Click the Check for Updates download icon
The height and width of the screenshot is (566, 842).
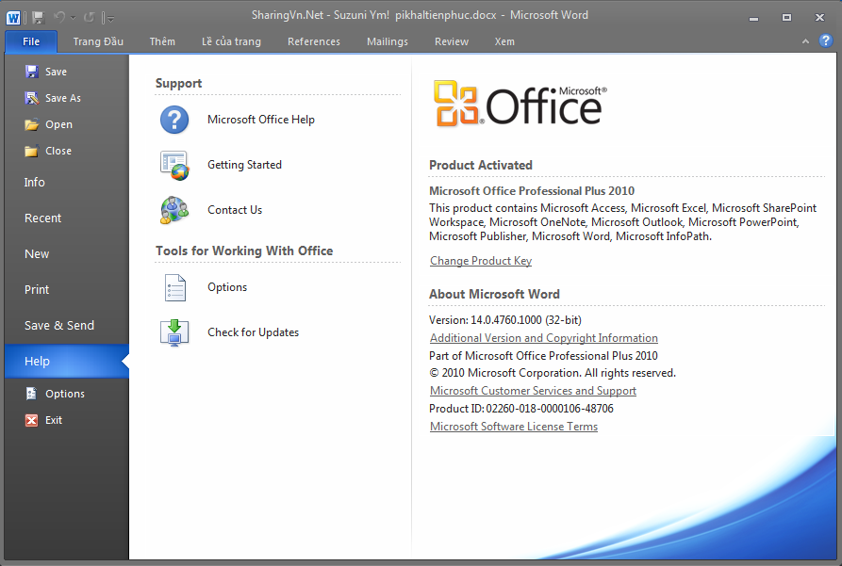(174, 332)
